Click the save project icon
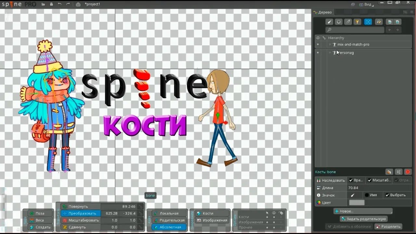This screenshot has height=234, width=416. (51, 4)
